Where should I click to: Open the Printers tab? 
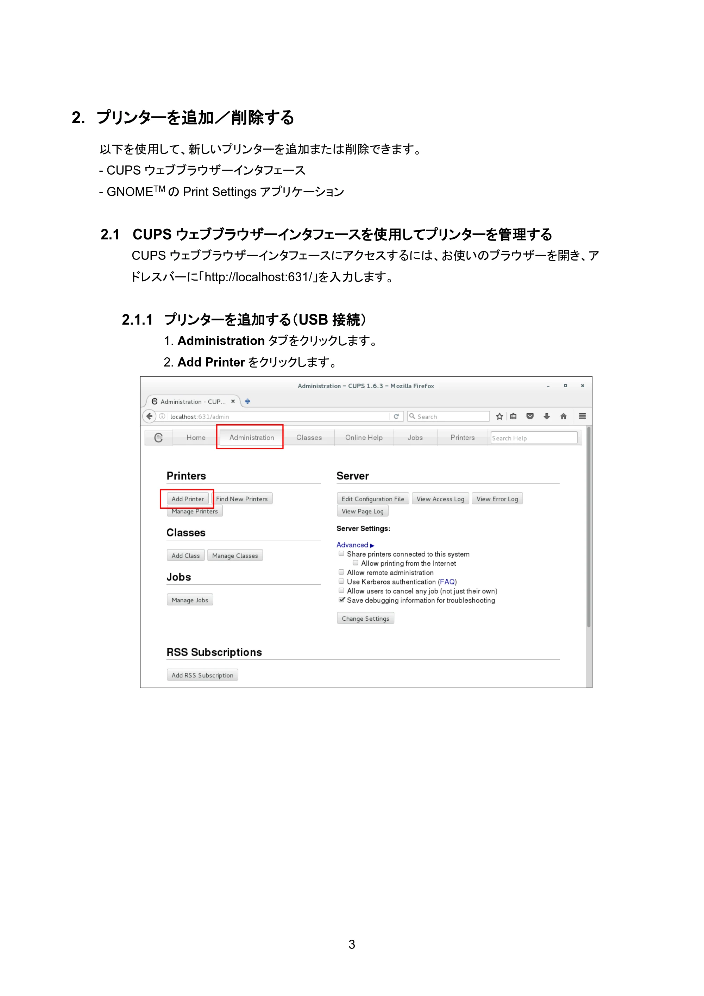[x=463, y=438]
